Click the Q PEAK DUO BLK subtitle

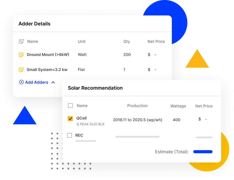[x=91, y=124]
